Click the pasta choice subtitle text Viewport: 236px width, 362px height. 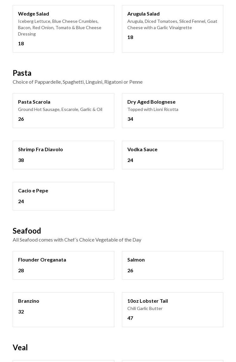[78, 82]
